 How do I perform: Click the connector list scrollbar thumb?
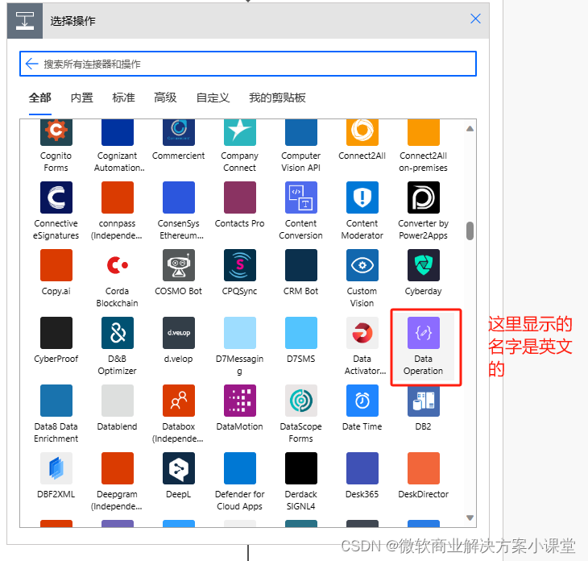[470, 231]
